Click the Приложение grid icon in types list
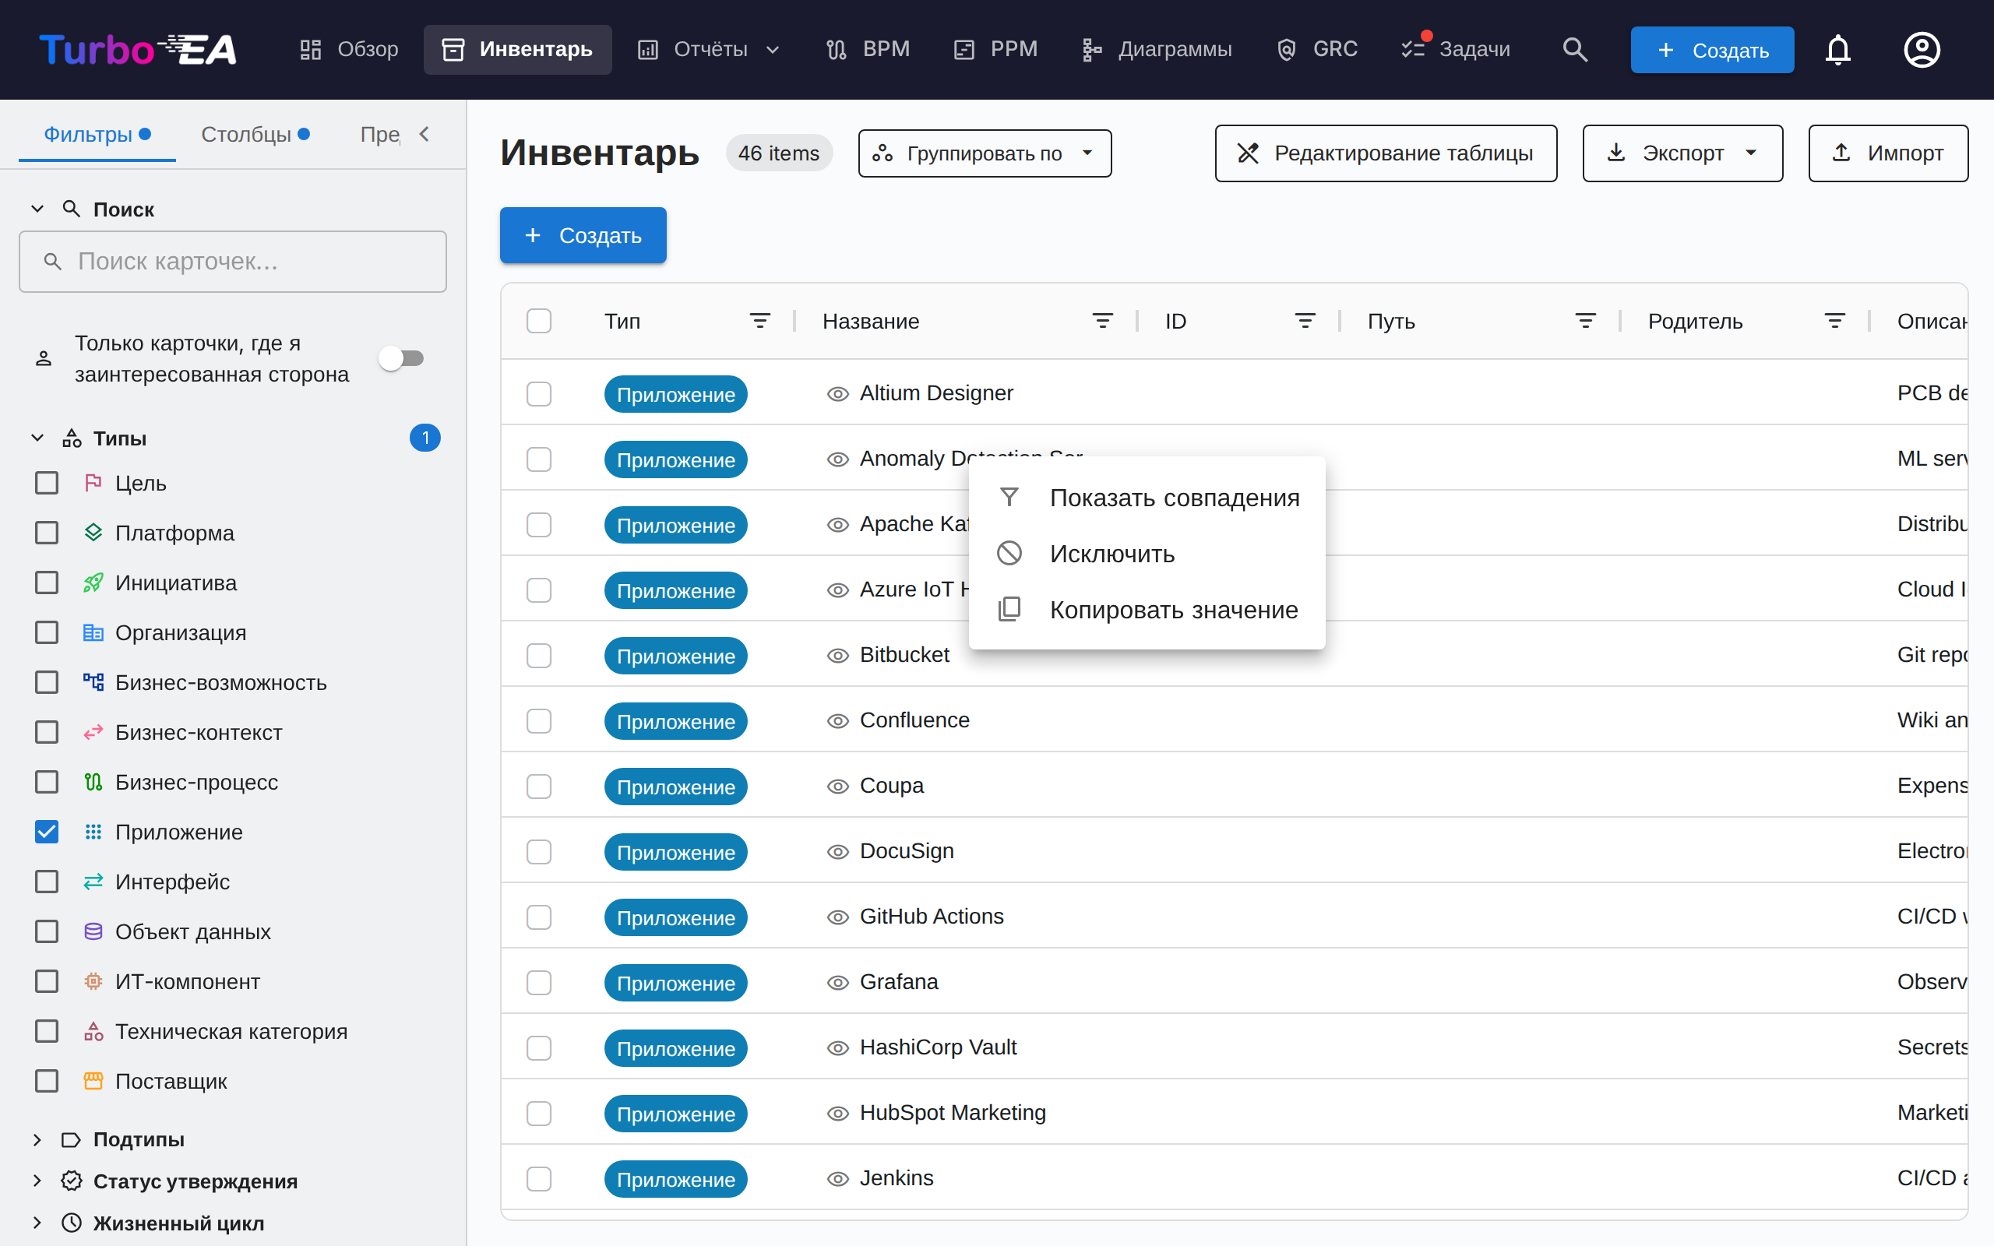Viewport: 1994px width, 1246px height. click(x=93, y=832)
